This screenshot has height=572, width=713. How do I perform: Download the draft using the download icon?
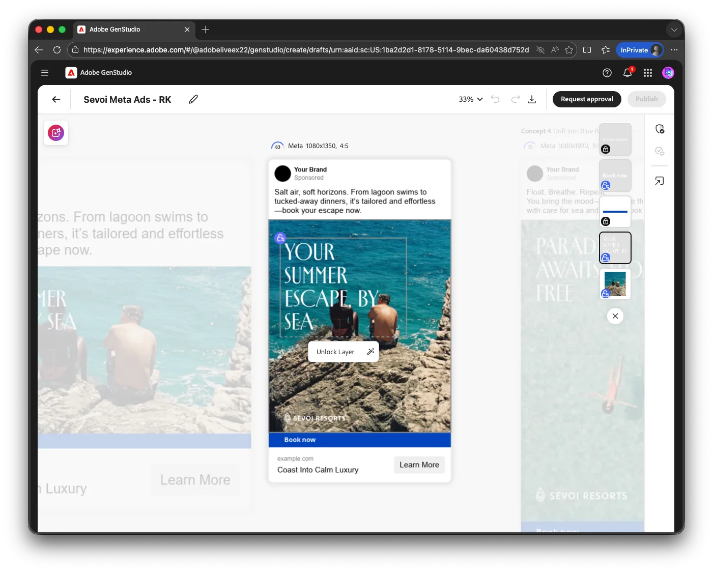tap(532, 99)
